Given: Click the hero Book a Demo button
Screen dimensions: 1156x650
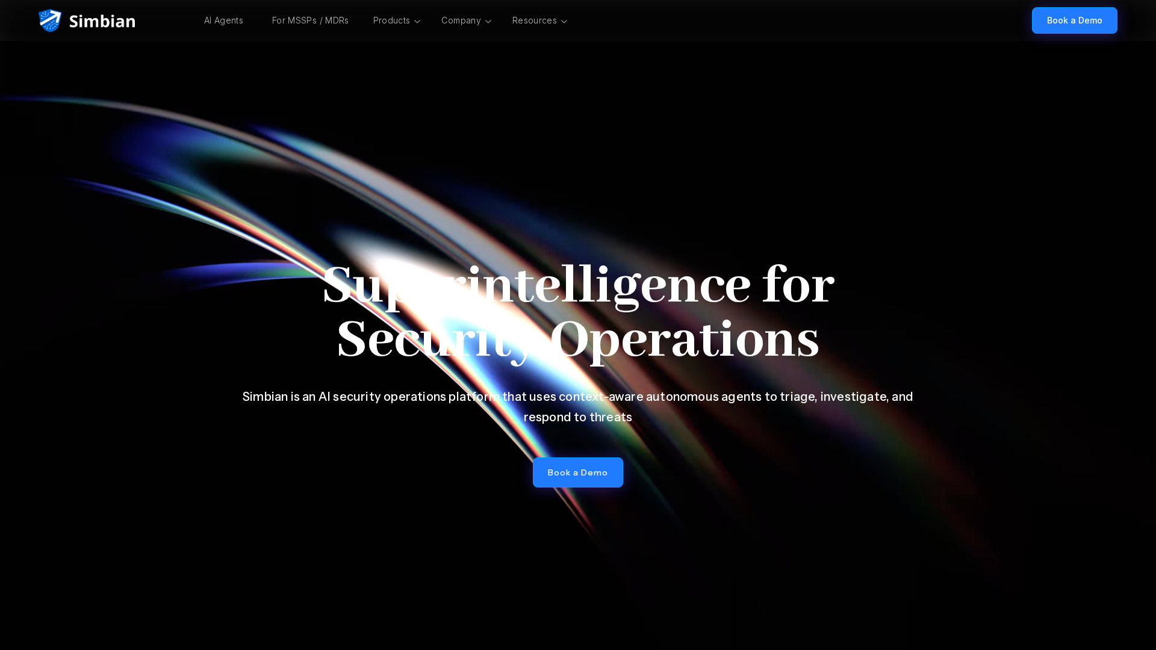Looking at the screenshot, I should (x=578, y=472).
